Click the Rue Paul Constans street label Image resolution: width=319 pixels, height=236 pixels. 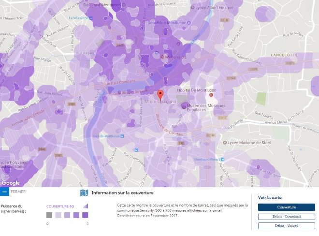coord(119,83)
